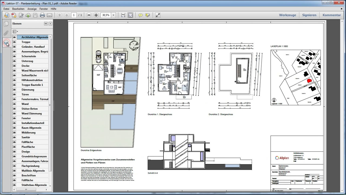Select the Installationsbauteil layer
Viewport: 346px width, 195px height.
click(33, 123)
